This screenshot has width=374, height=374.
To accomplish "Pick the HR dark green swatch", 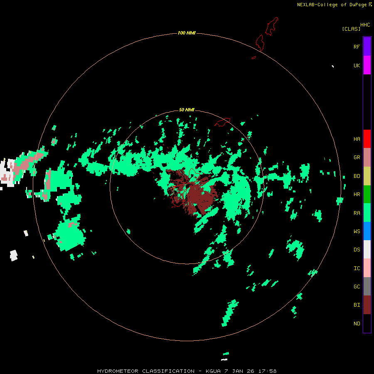I will pos(367,194).
